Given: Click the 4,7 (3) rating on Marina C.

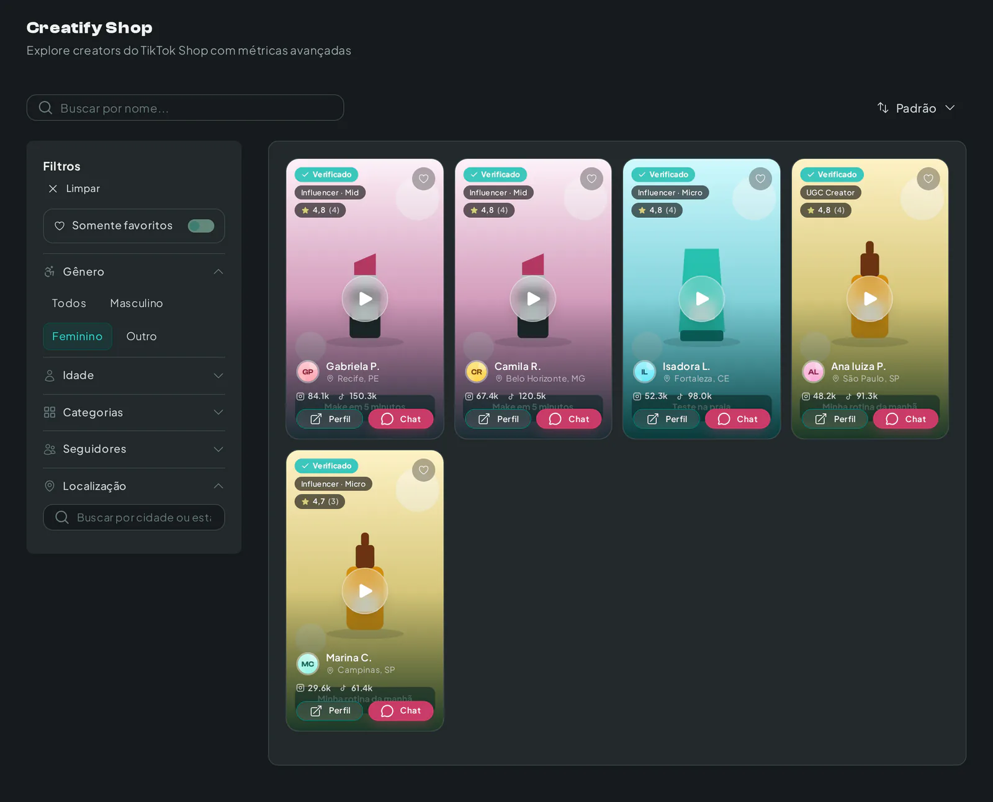Looking at the screenshot, I should tap(320, 502).
